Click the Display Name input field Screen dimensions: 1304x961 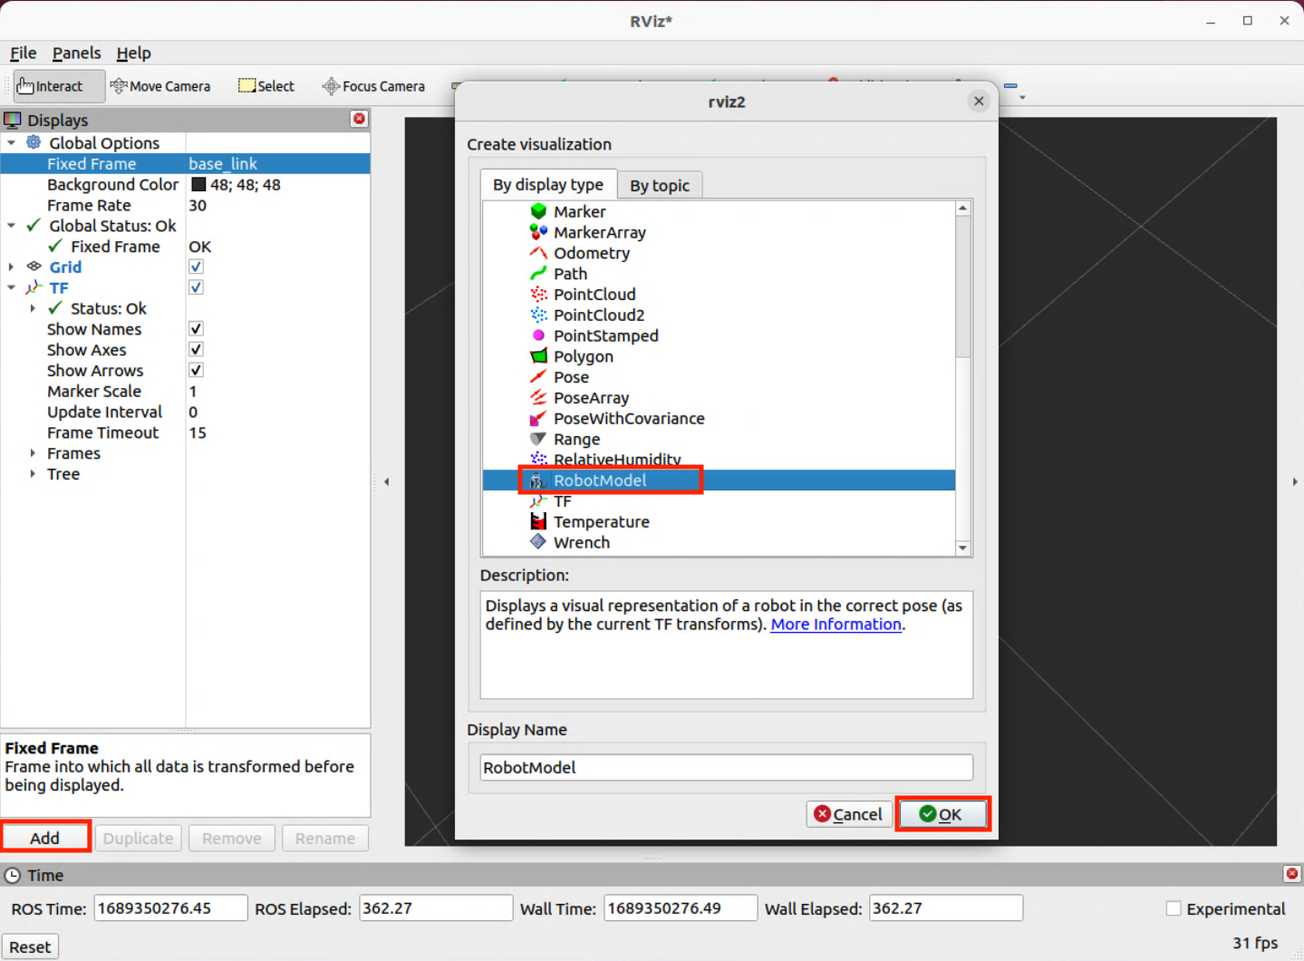pyautogui.click(x=726, y=767)
